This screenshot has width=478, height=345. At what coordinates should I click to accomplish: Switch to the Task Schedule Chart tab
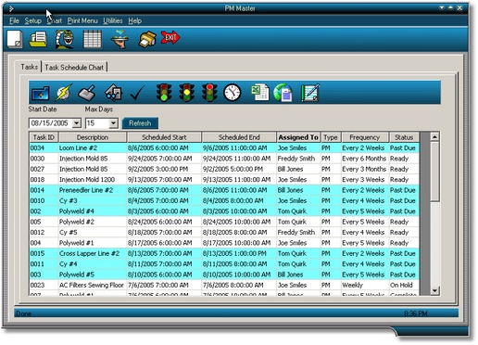click(x=74, y=68)
